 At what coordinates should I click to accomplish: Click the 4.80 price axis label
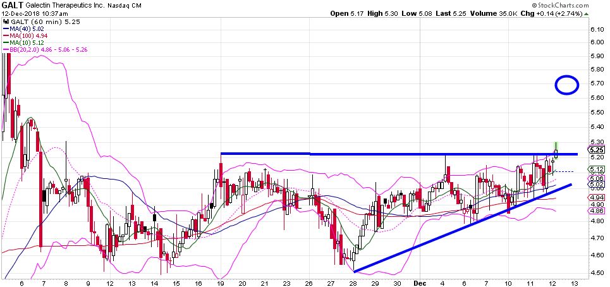point(597,221)
